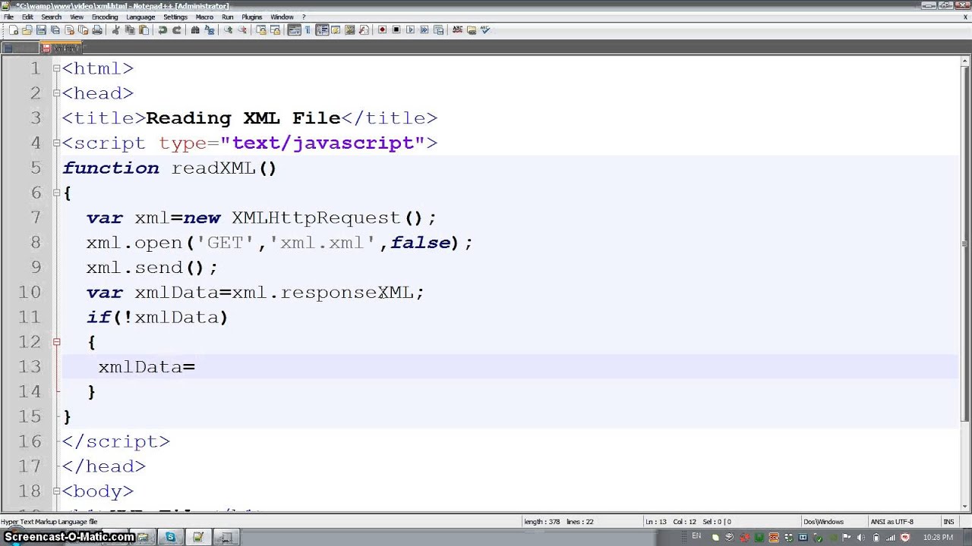
Task: Collapse the html fold on line 1
Action: tap(56, 68)
